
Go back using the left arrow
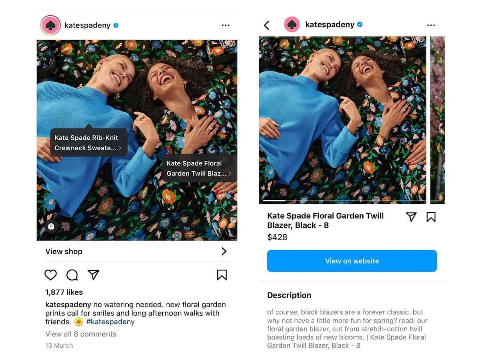(267, 24)
